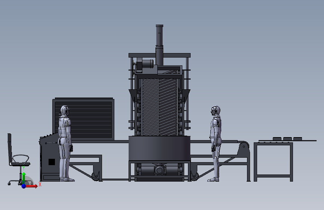
Task: Select the table on the far right
Action: tap(273, 162)
